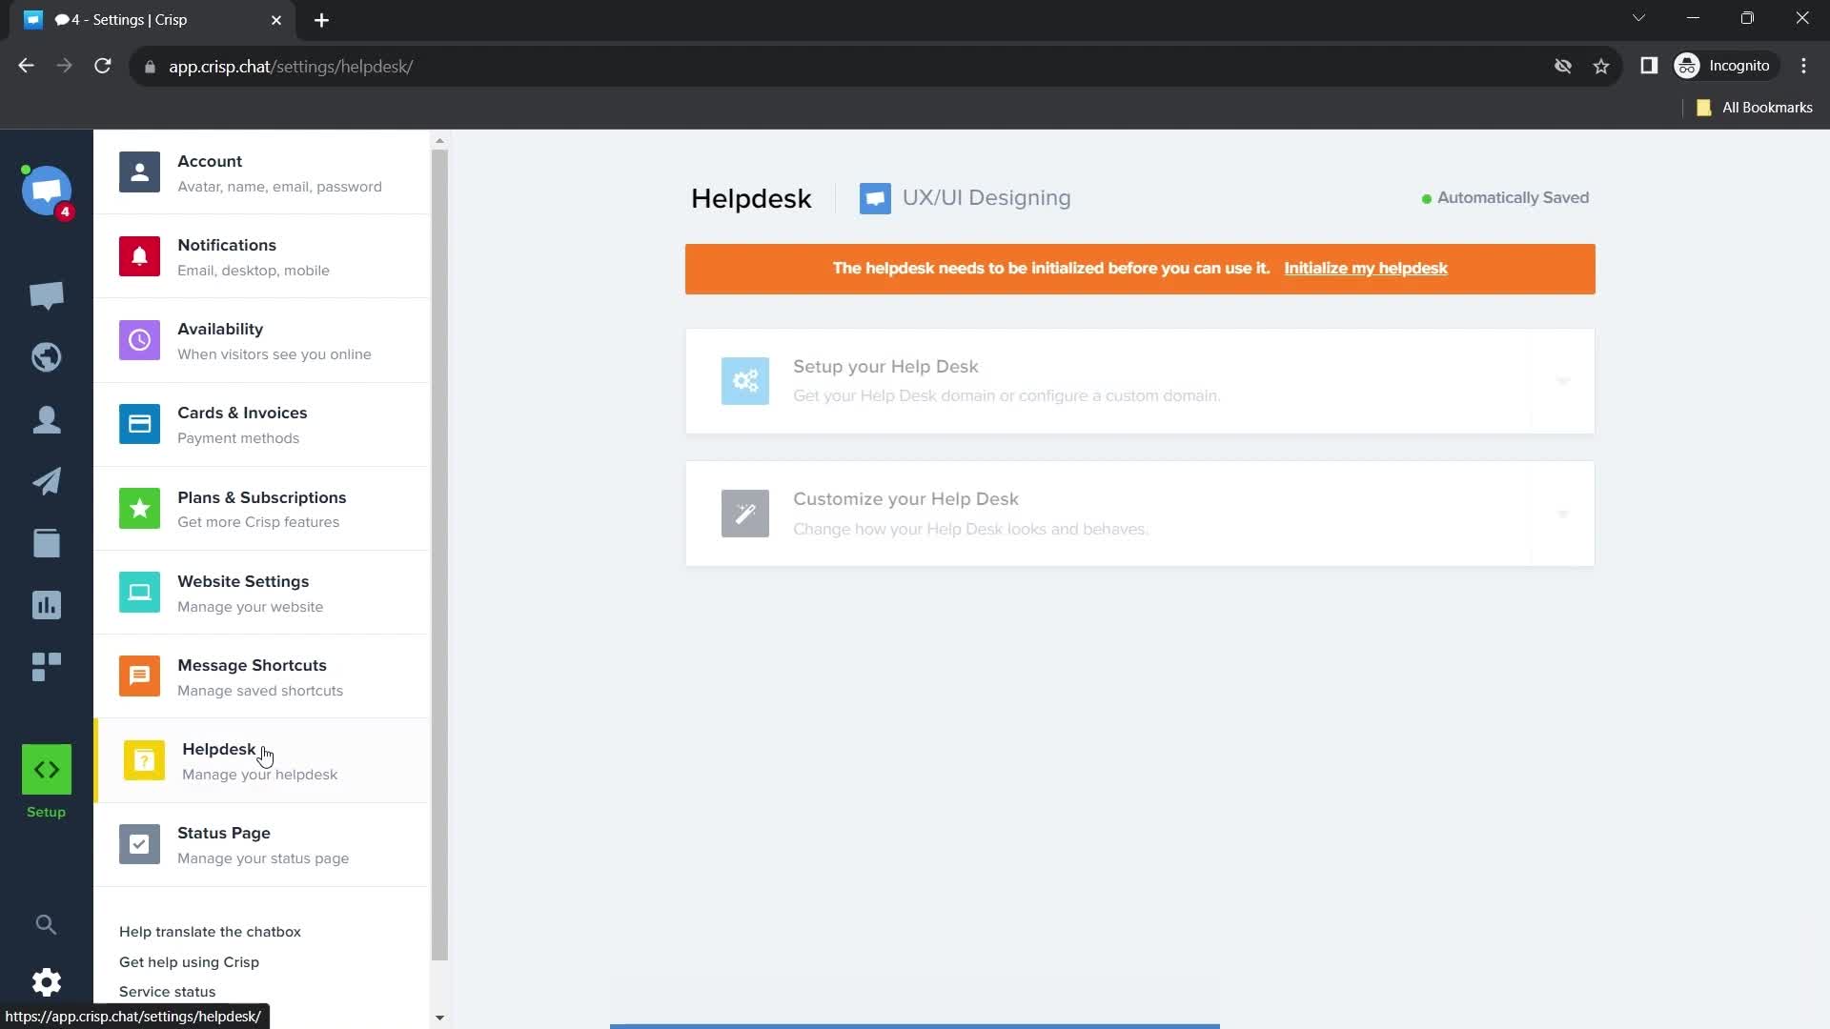This screenshot has height=1029, width=1830.
Task: Click Initialize my helpdesk link
Action: pos(1365,269)
